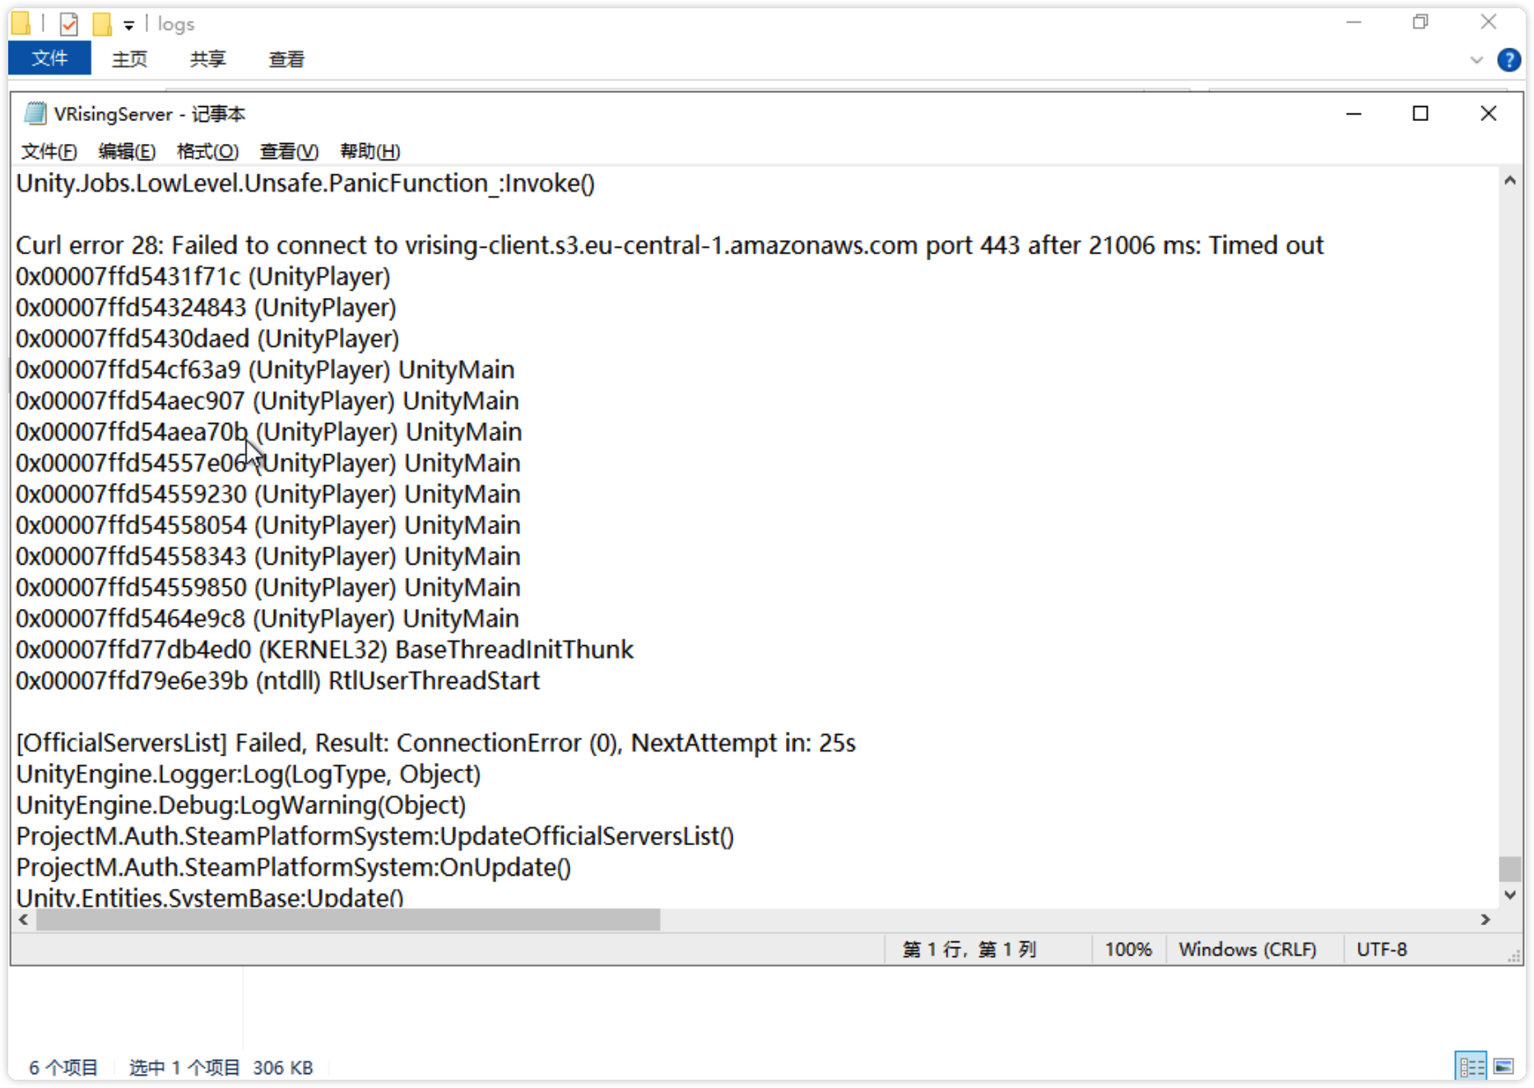The width and height of the screenshot is (1534, 1088).
Task: Open Notepad's 帮助(H) menu
Action: [370, 151]
